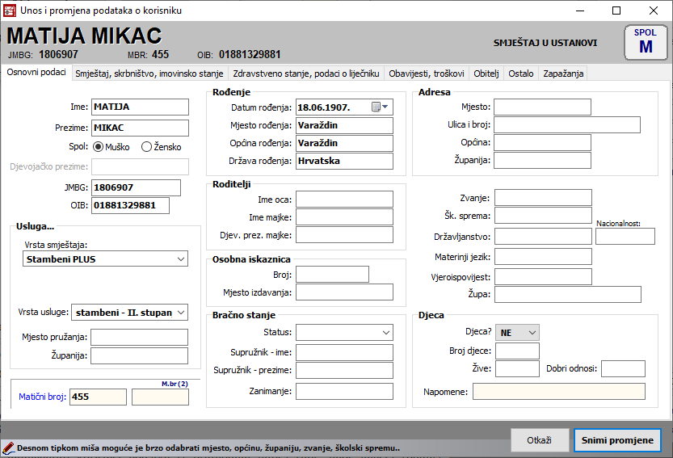
Task: Click the Državljanstvo input field
Action: [x=543, y=237]
